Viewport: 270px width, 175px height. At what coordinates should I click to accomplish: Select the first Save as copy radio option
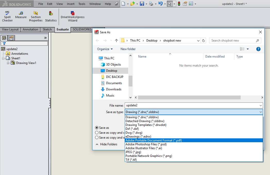coord(97,133)
